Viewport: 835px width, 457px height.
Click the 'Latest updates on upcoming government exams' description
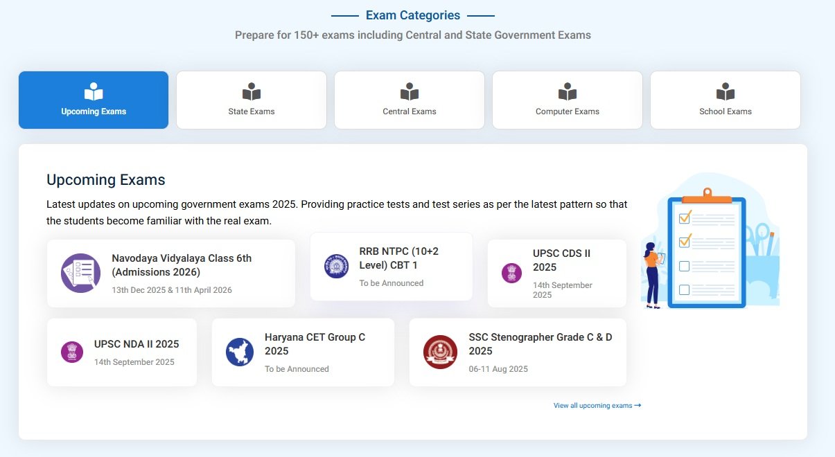[x=337, y=213]
